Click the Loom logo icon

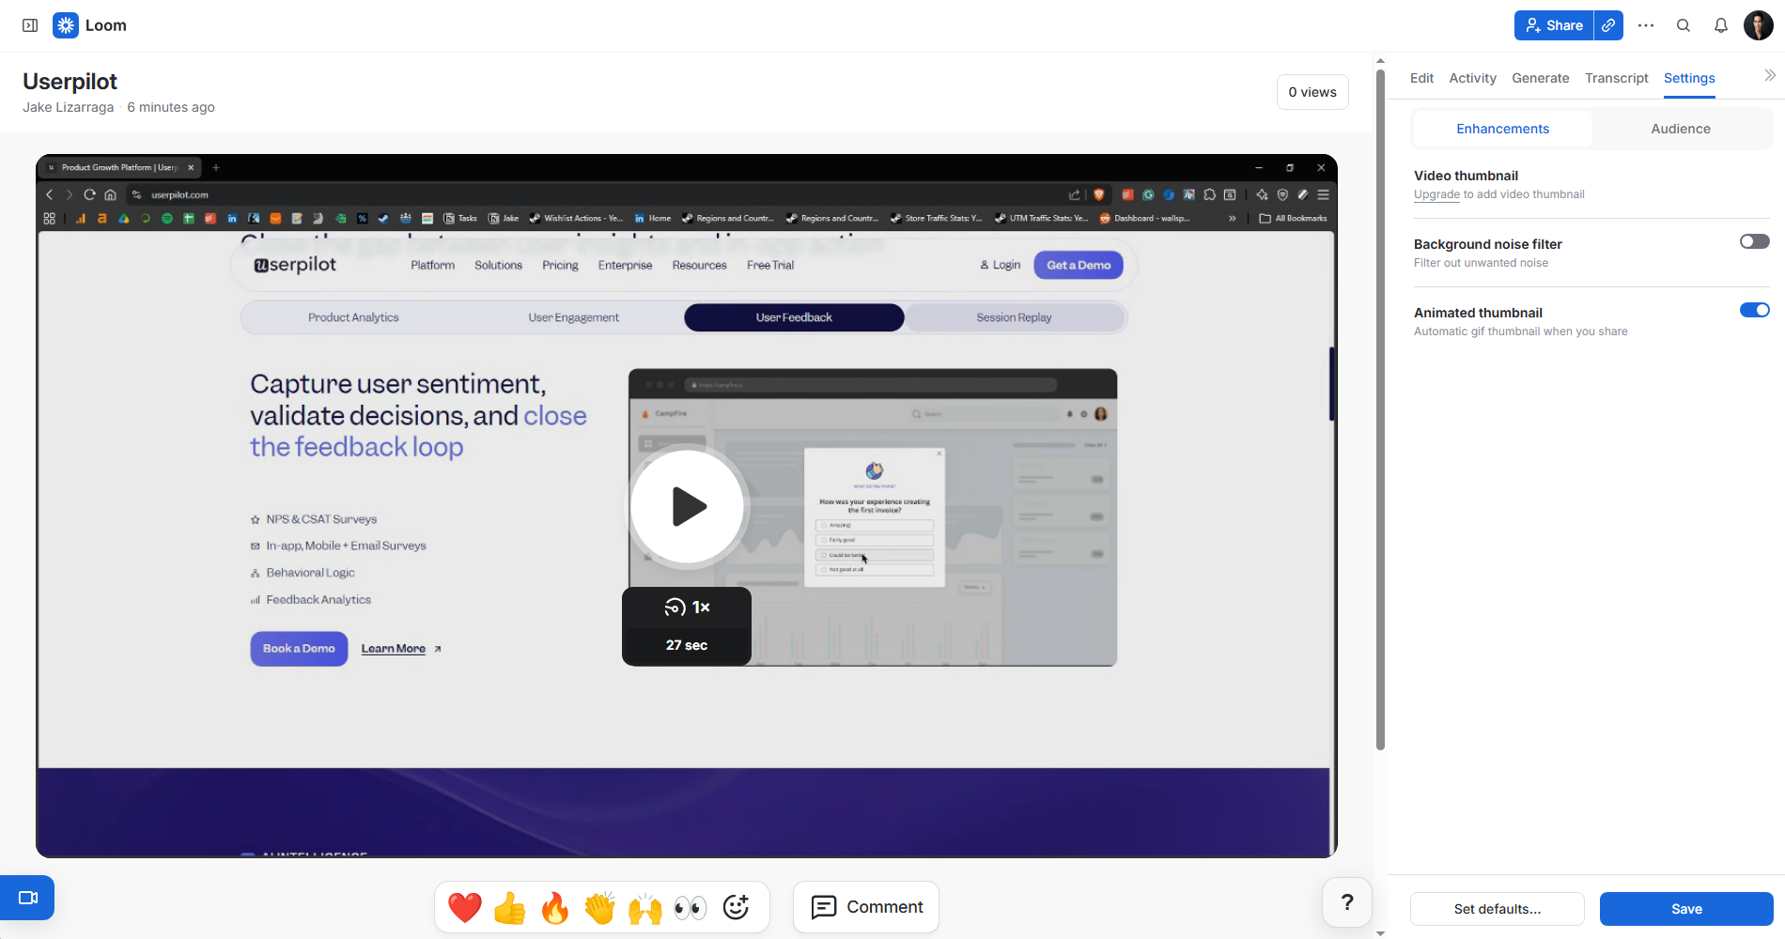coord(66,25)
